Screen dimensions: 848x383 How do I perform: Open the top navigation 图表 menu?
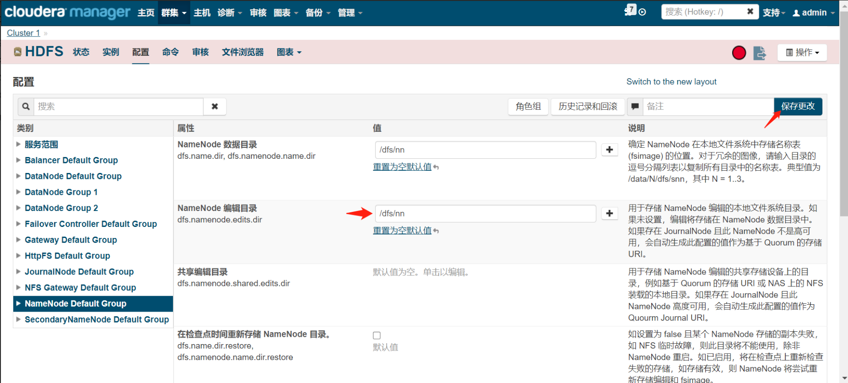286,13
